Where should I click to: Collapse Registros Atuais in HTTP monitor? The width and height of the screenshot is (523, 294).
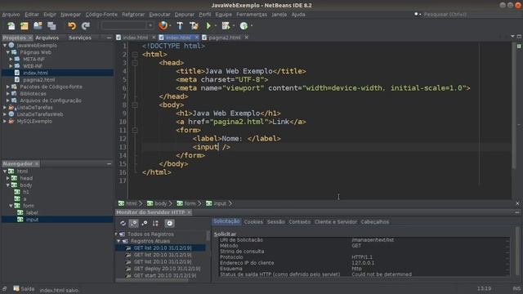[118, 241]
